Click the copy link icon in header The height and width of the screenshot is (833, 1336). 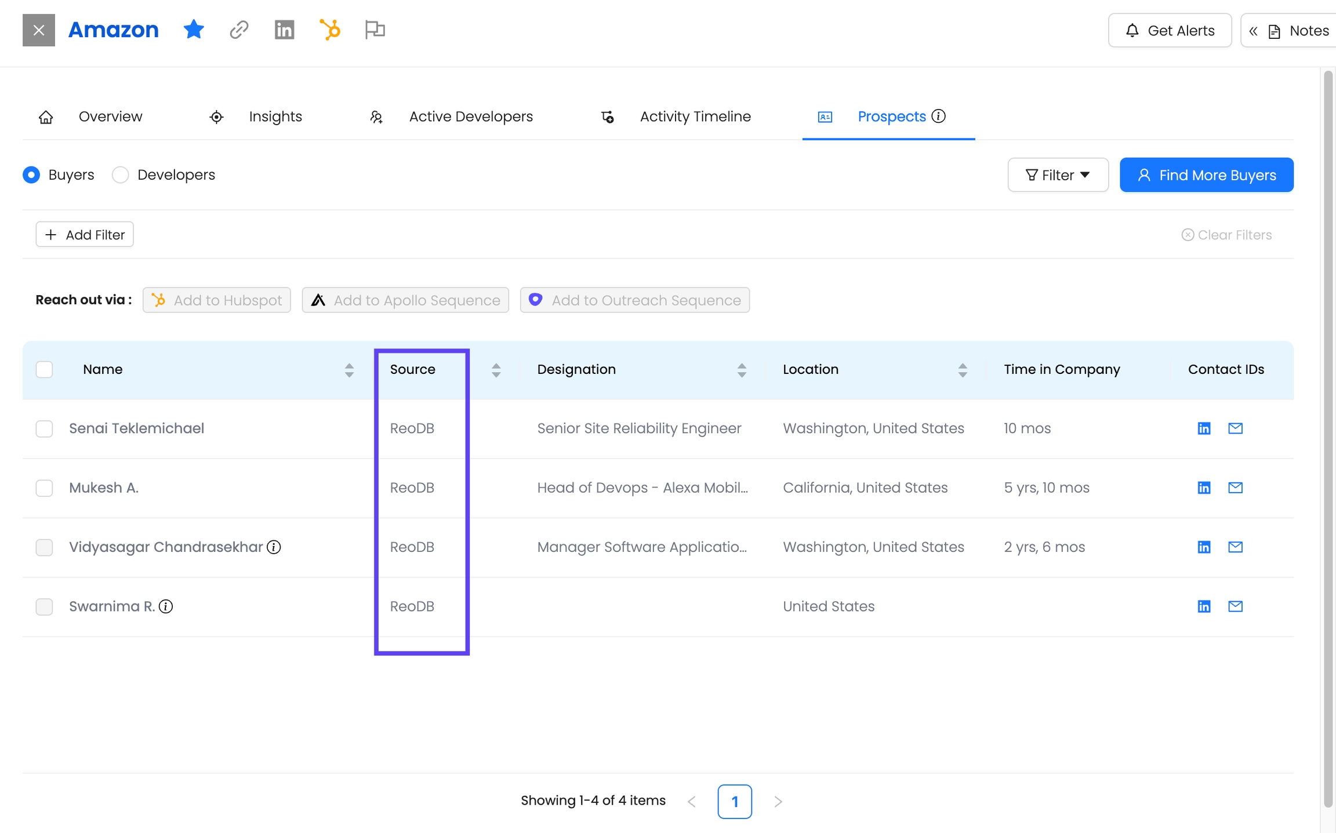pyautogui.click(x=239, y=30)
